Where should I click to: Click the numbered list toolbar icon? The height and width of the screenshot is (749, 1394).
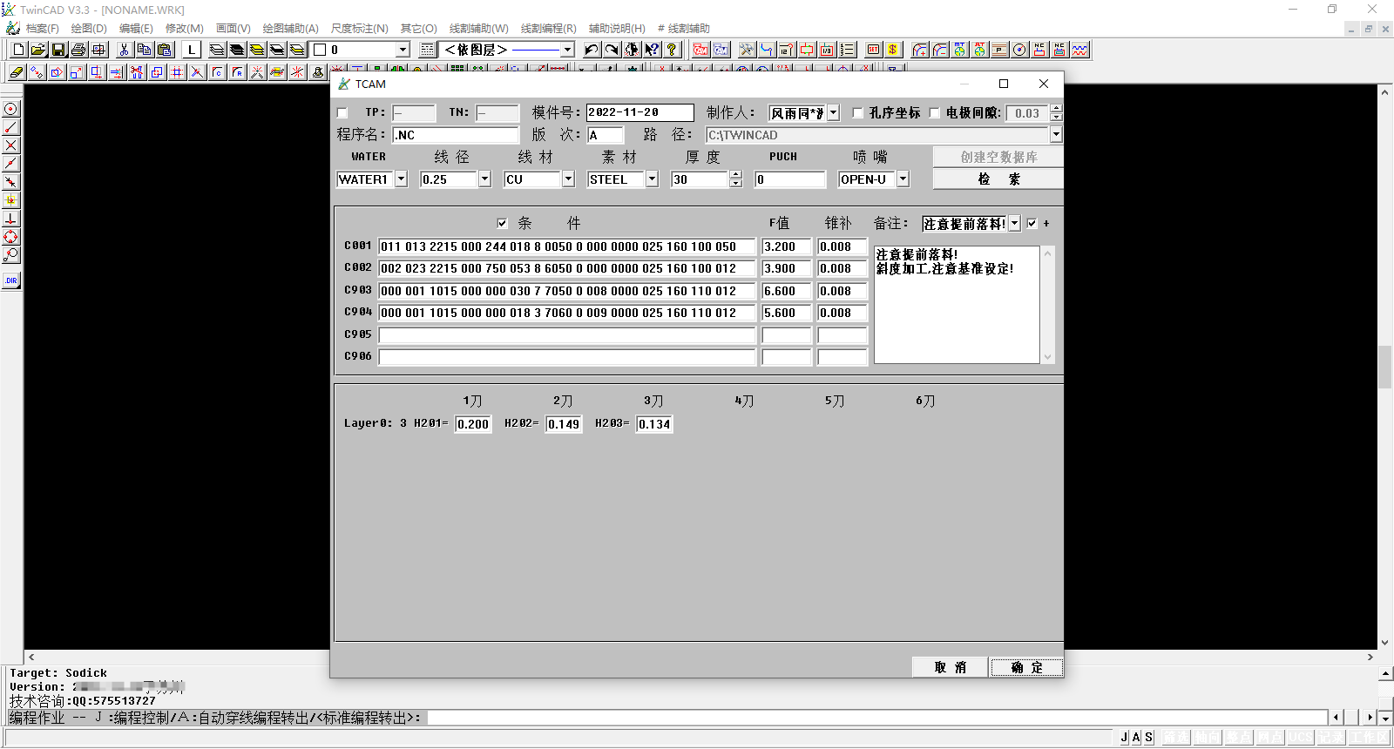847,50
